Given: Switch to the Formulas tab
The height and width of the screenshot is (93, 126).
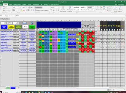Looking at the screenshot, I should pyautogui.click(x=24, y=5).
